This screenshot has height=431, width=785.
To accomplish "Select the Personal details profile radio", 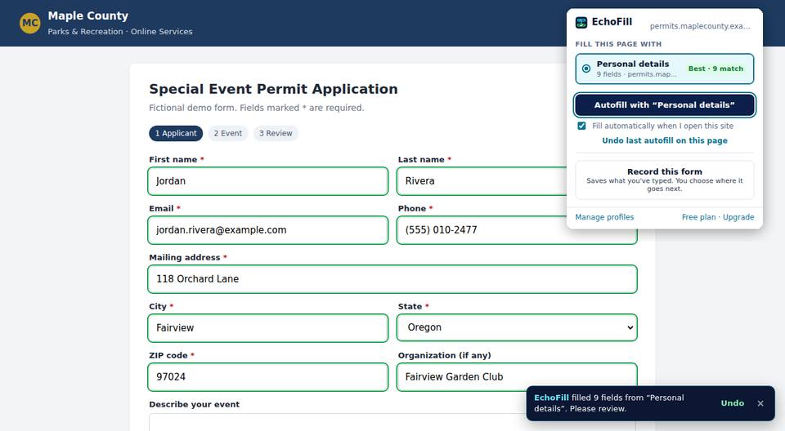I will pos(586,69).
